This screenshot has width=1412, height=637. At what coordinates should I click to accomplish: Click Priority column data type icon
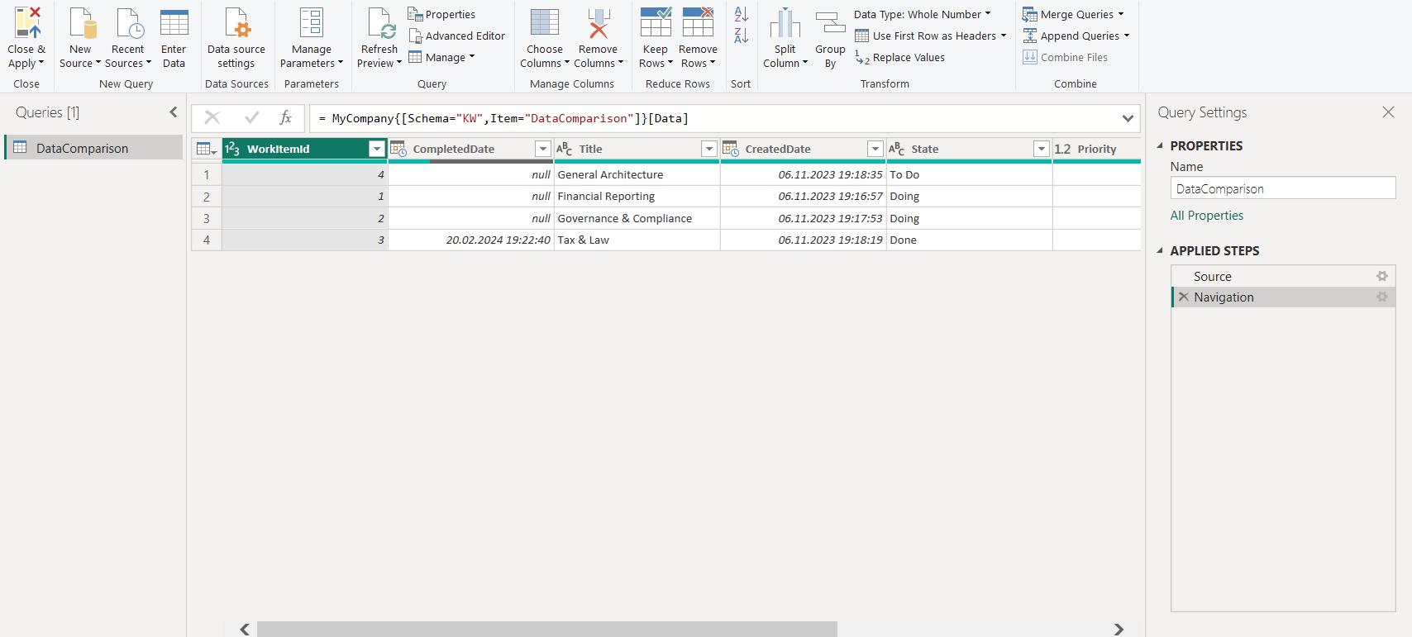click(x=1063, y=149)
